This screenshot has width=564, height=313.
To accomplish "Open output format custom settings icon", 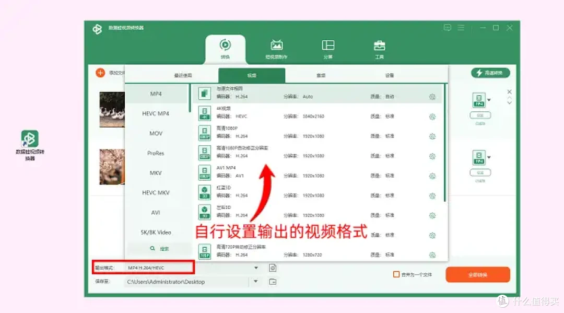I will [x=273, y=268].
